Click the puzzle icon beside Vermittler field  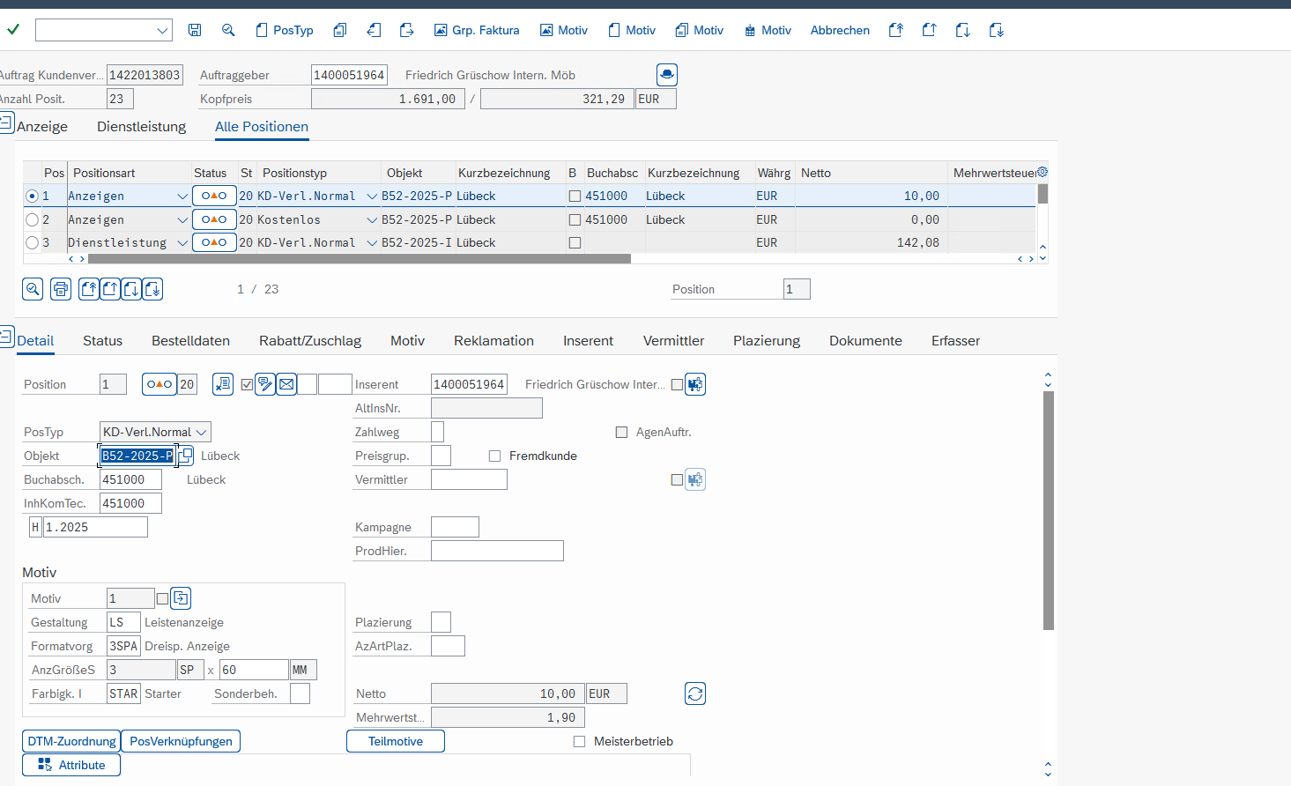click(x=695, y=479)
